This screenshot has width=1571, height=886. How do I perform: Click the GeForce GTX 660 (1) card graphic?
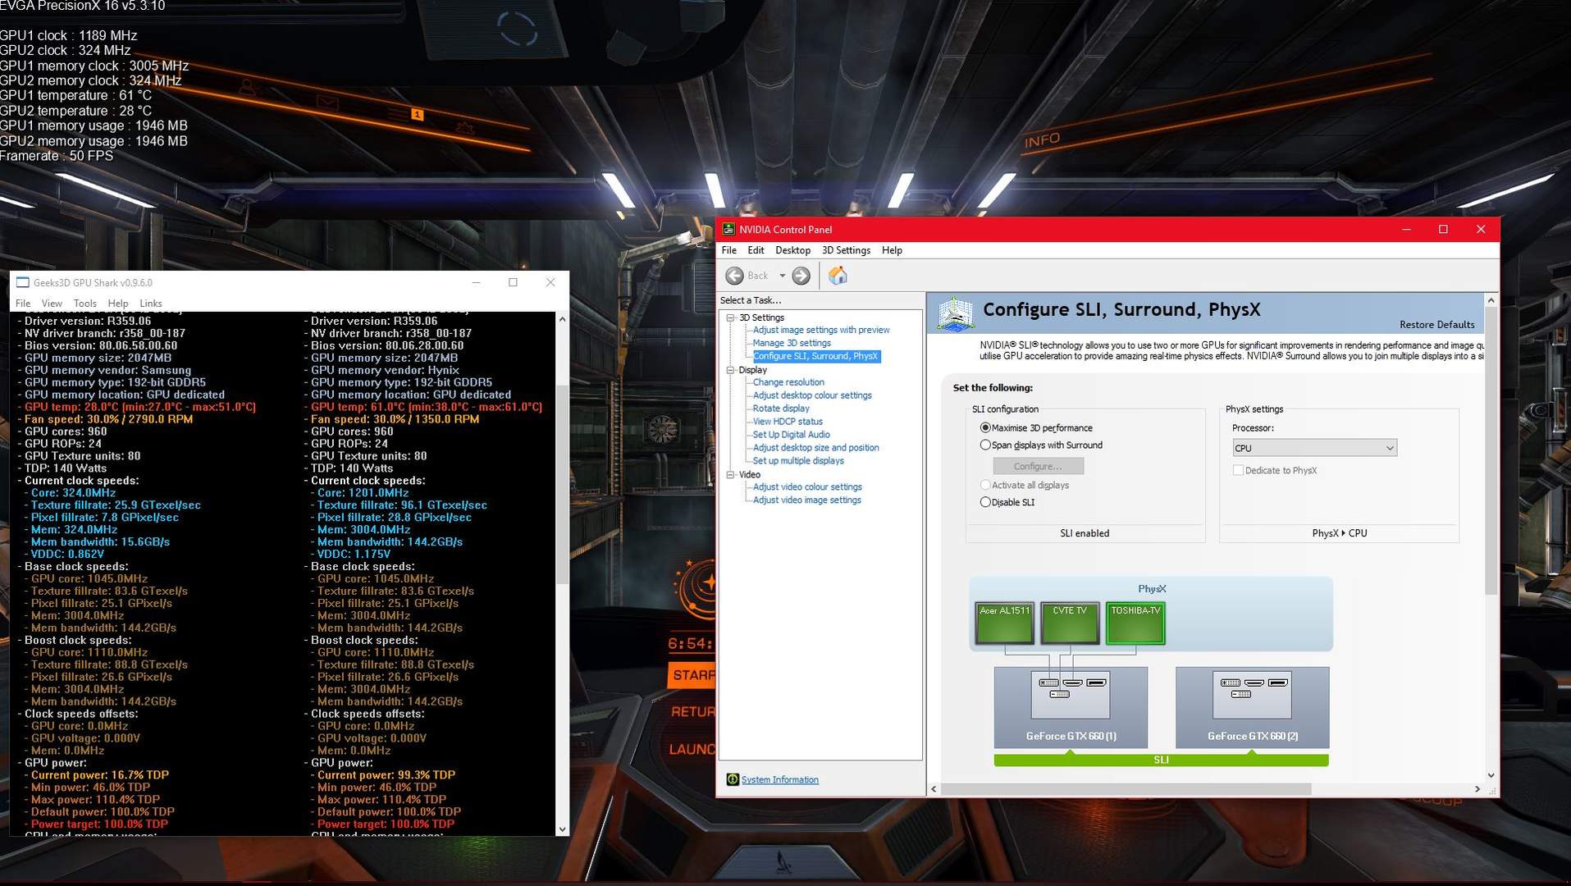point(1071,706)
